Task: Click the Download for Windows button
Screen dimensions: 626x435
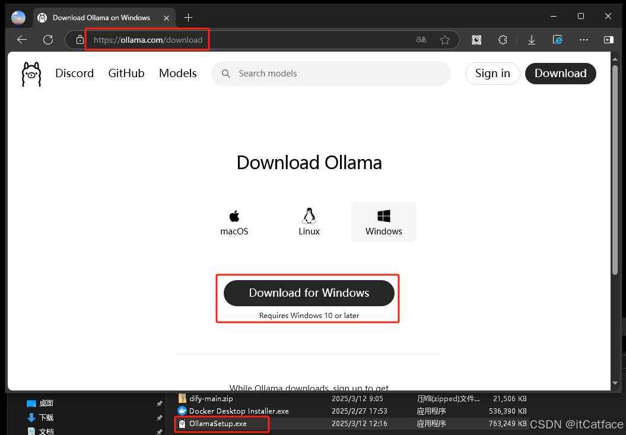Action: [x=309, y=293]
